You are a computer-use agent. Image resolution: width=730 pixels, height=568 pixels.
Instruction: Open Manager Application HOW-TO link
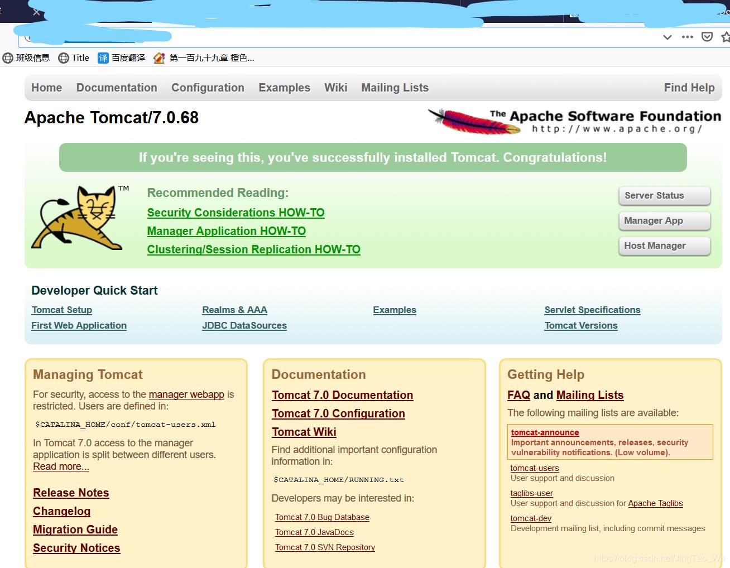pos(227,231)
